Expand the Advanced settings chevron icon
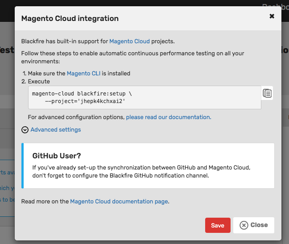Screen dimensions: 289x244 click(x=25, y=130)
